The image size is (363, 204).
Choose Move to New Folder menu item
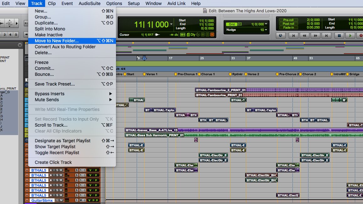pos(72,41)
